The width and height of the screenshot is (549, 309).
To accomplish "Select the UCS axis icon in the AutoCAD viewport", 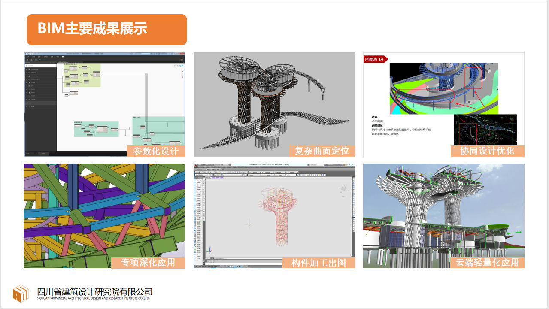I will pyautogui.click(x=209, y=249).
